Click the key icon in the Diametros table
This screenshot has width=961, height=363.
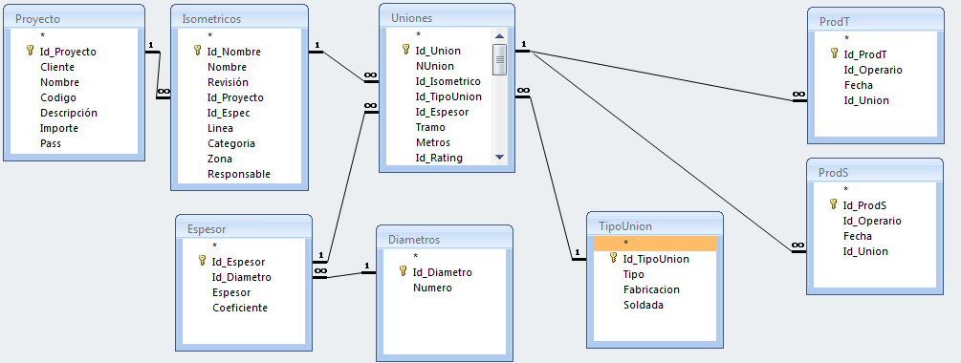pyautogui.click(x=404, y=271)
